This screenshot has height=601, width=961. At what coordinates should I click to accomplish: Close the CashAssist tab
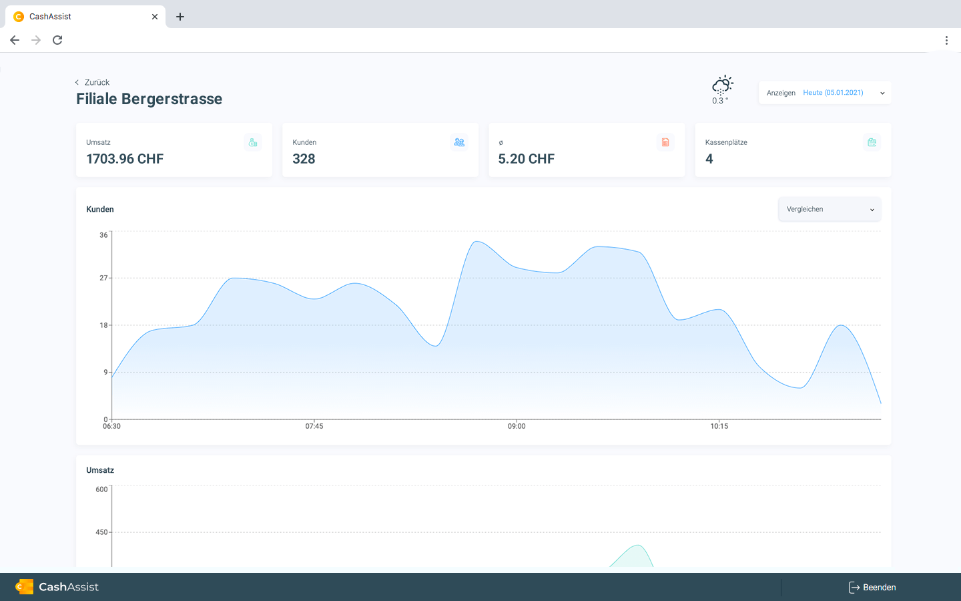tap(155, 17)
